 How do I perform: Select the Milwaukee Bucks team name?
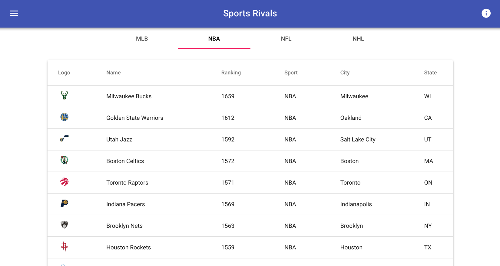(129, 96)
